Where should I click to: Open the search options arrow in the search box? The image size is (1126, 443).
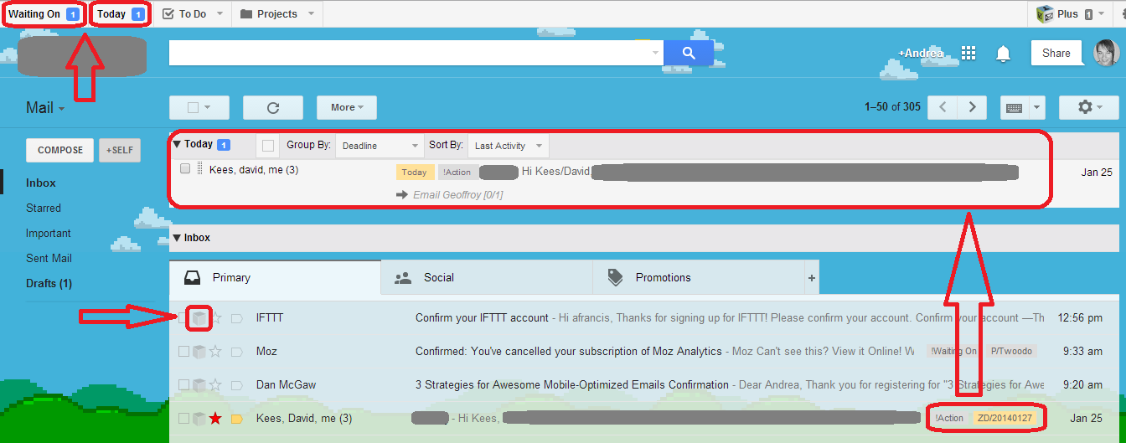coord(655,53)
